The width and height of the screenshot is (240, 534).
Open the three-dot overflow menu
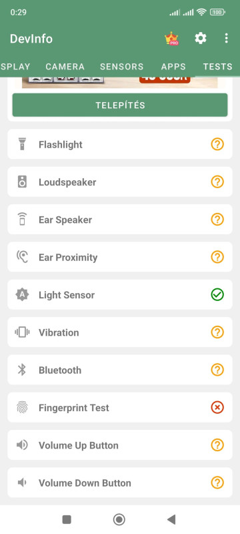coord(227,38)
